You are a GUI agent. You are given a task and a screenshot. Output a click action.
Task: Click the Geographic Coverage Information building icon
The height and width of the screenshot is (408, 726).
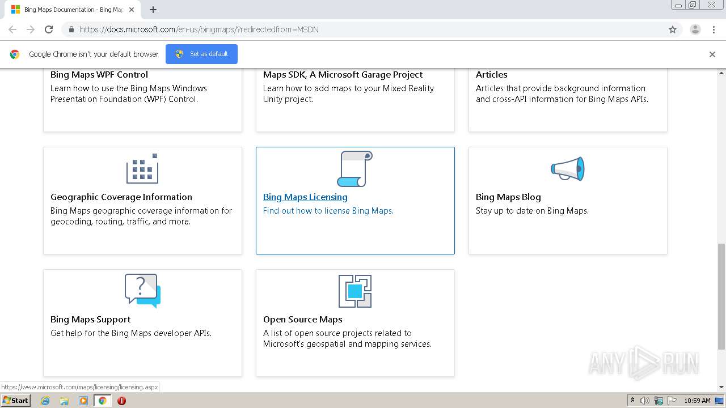[x=142, y=168]
